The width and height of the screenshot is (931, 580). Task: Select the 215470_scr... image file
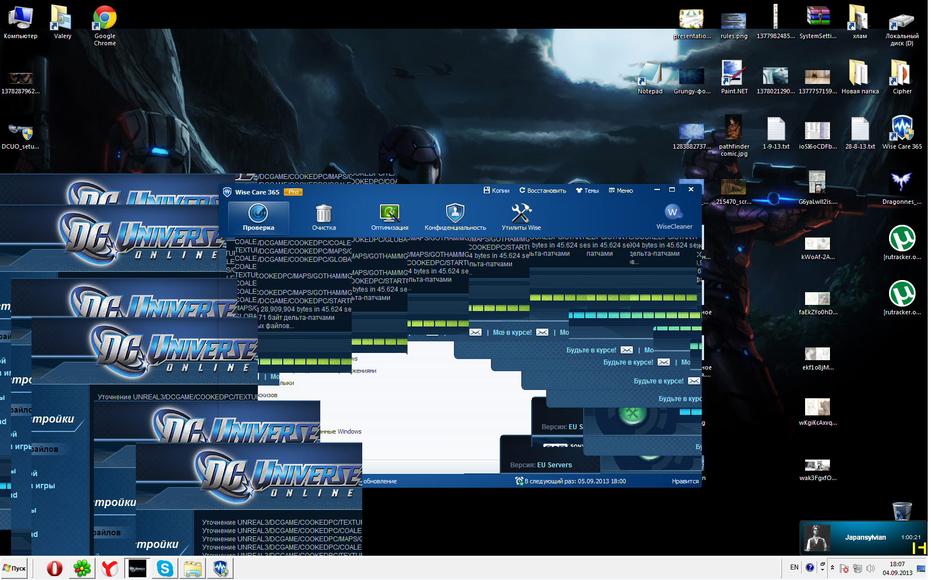(x=734, y=192)
